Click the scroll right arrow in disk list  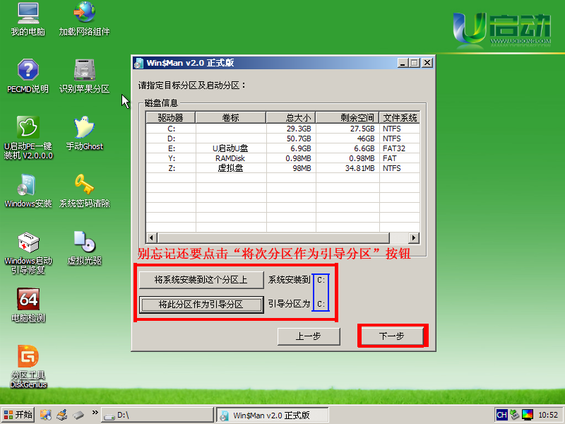coord(414,238)
